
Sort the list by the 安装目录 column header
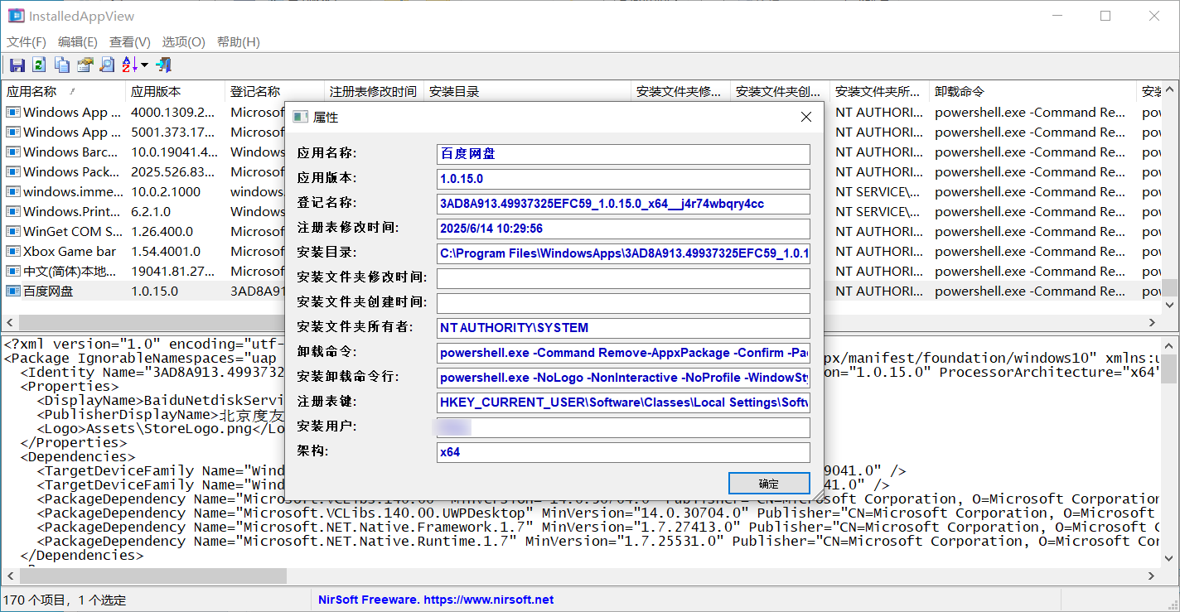tap(527, 91)
